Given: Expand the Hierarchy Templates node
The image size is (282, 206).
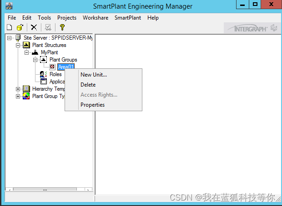Looking at the screenshot, I should pyautogui.click(x=18, y=89).
